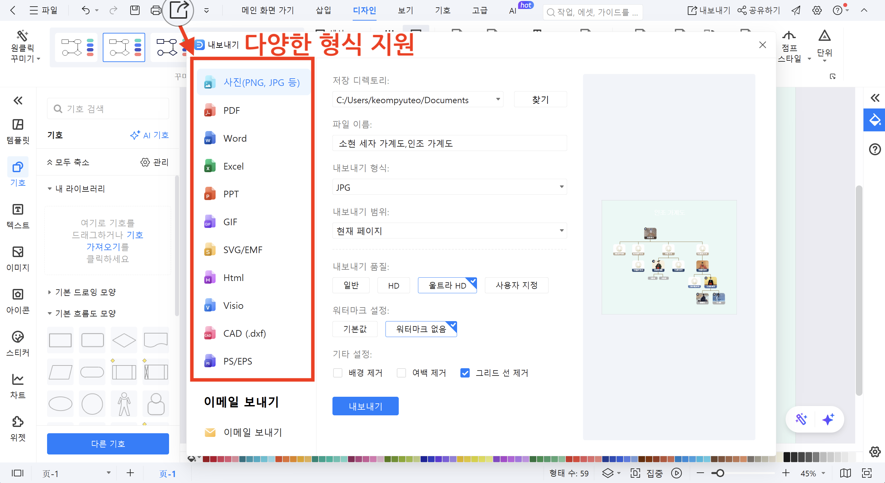Select Word as the export format
The height and width of the screenshot is (483, 885).
235,138
